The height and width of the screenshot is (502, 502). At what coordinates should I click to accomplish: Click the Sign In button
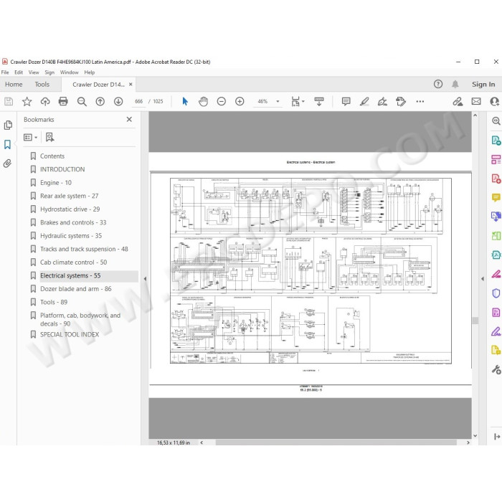coord(483,84)
